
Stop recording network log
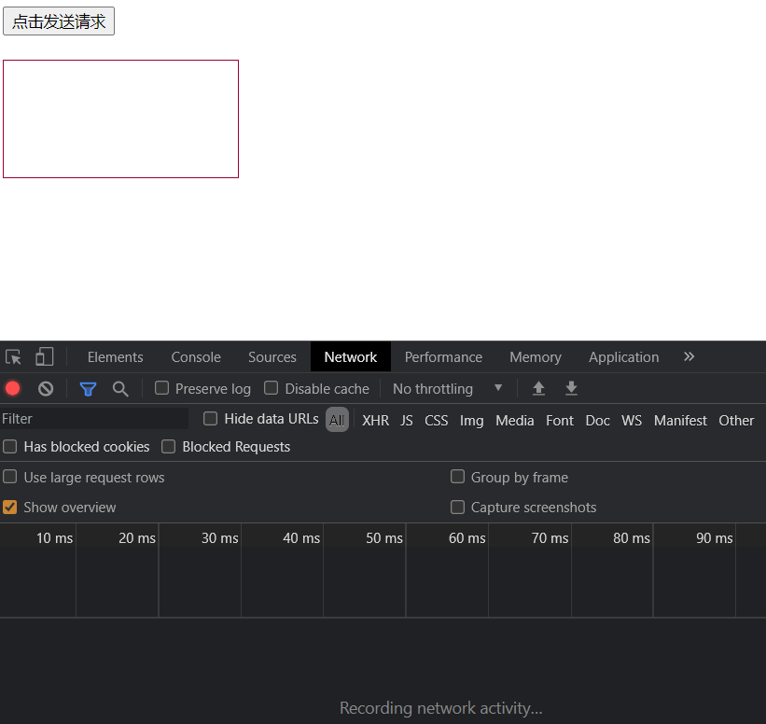(13, 389)
